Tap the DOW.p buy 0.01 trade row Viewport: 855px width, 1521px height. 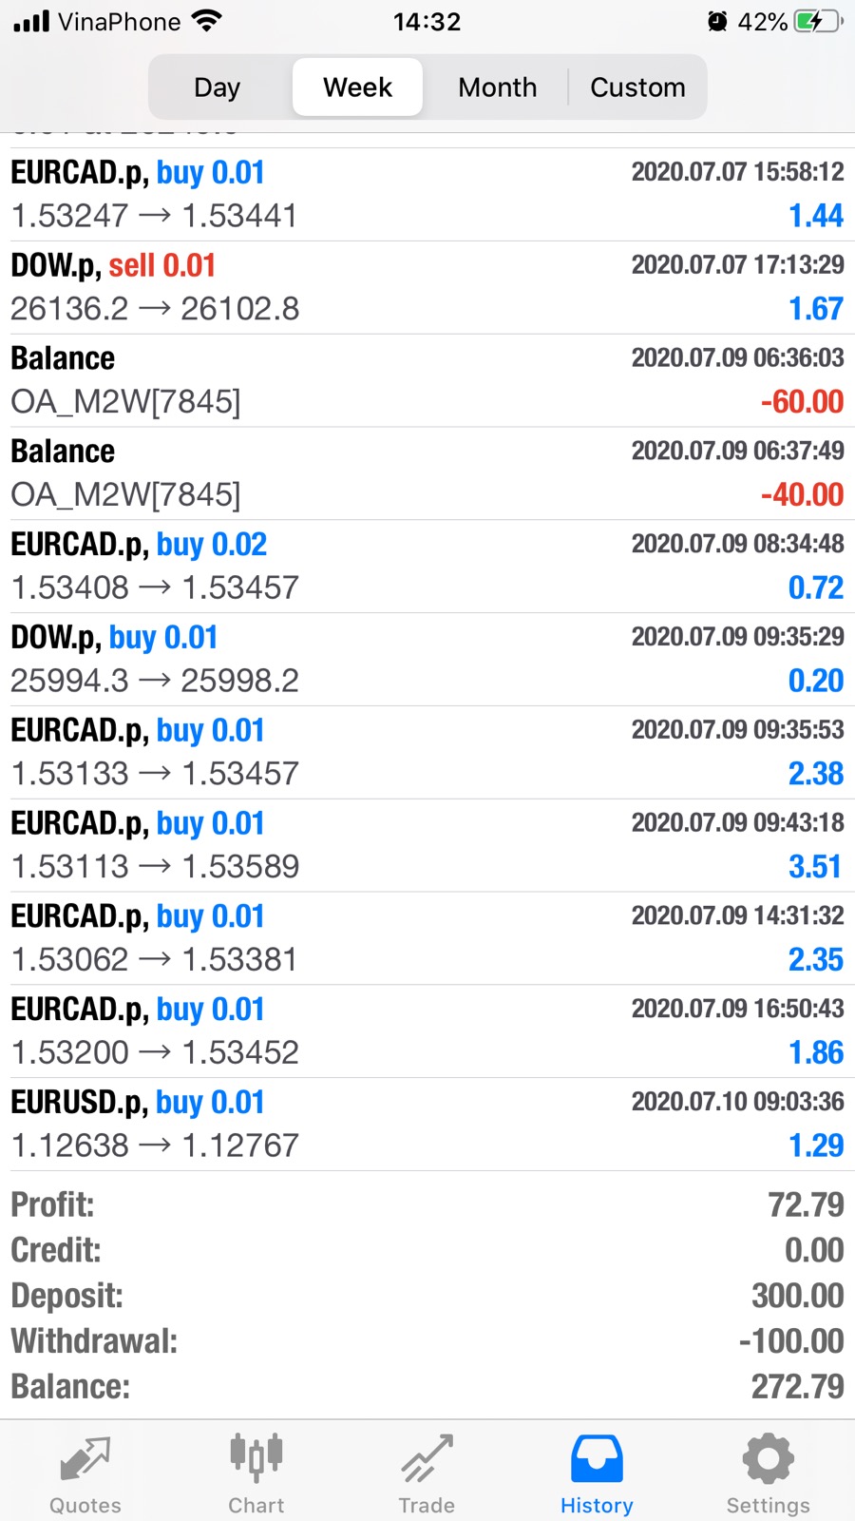tap(427, 660)
